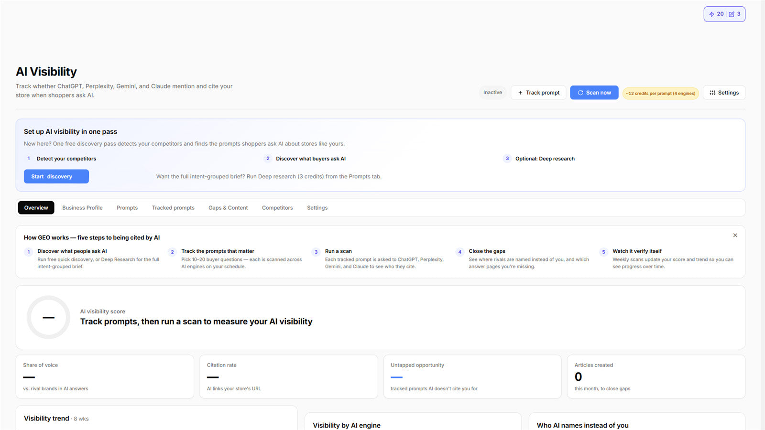Viewport: 765px width, 430px height.
Task: Click the 'Close the gaps' step title
Action: point(487,251)
